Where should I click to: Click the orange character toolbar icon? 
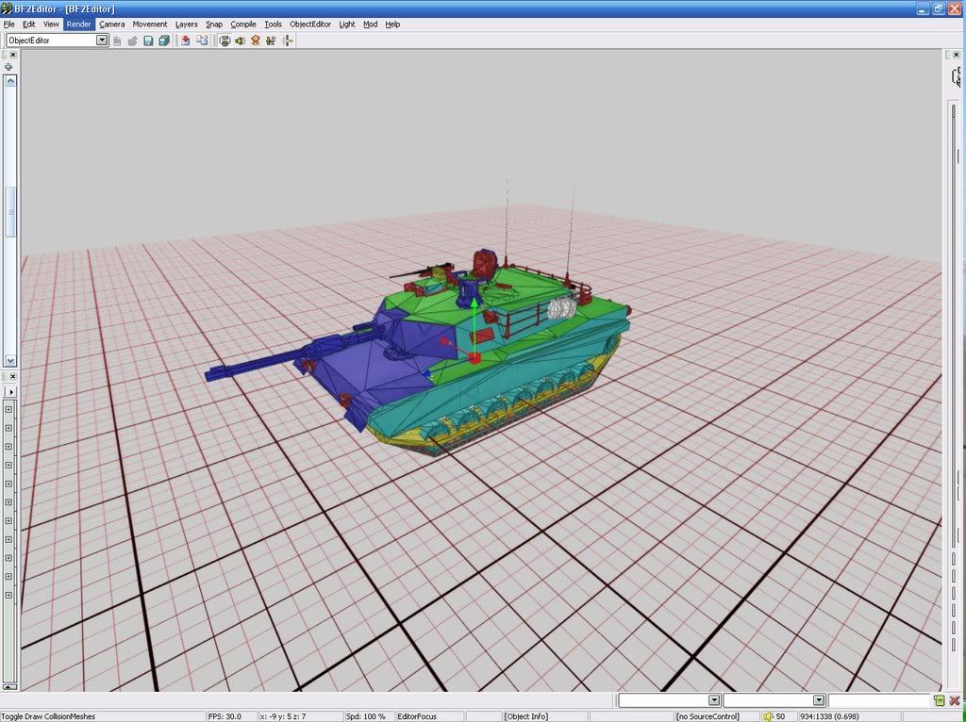click(256, 41)
